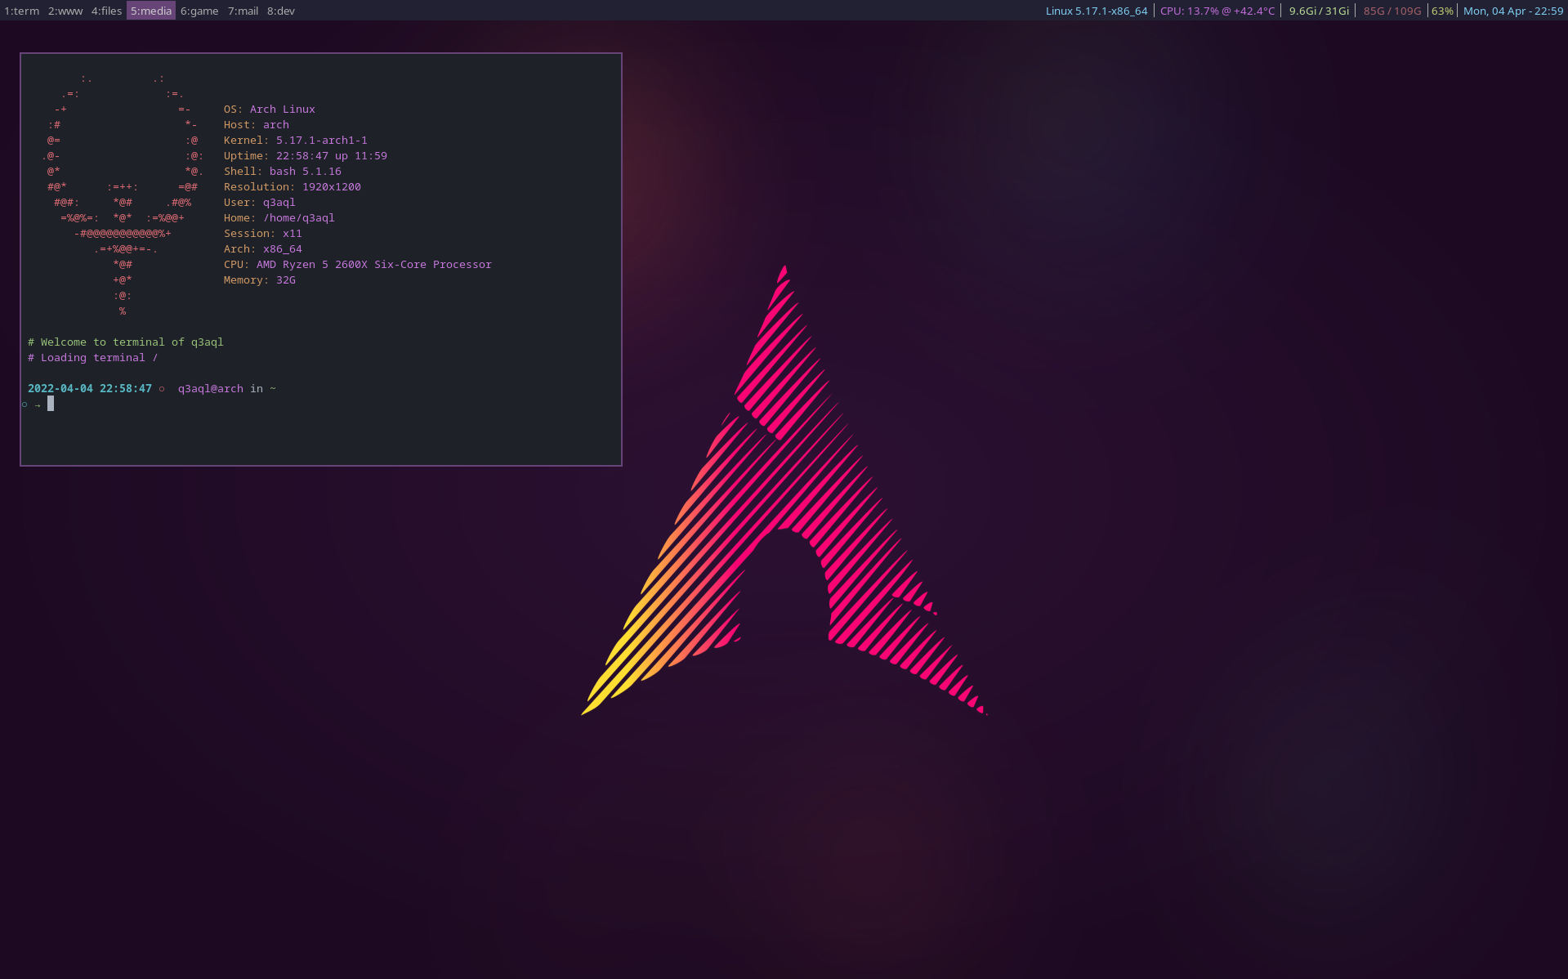Viewport: 1568px width, 979px height.
Task: Click the CPU AMD Ryzen 5 2600X line
Action: pos(358,264)
